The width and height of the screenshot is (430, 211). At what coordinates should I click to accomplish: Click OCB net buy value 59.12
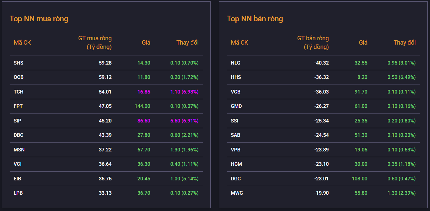coord(105,77)
